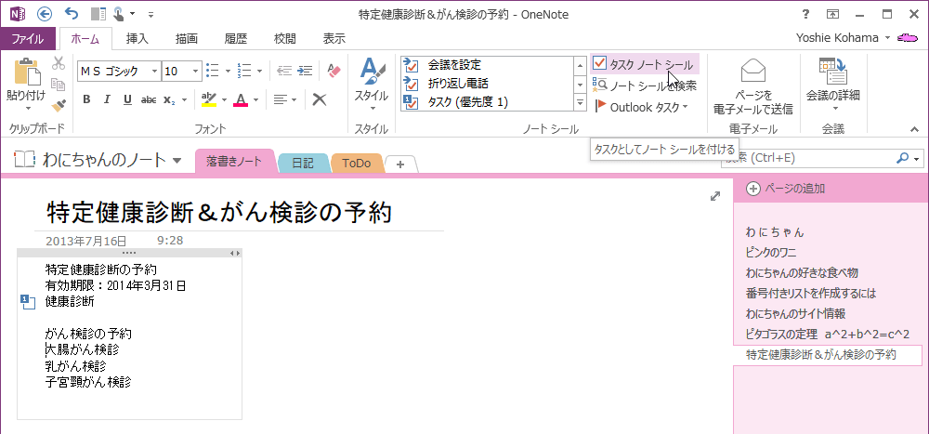
Task: Increase indent with the indent icon
Action: coord(305,72)
